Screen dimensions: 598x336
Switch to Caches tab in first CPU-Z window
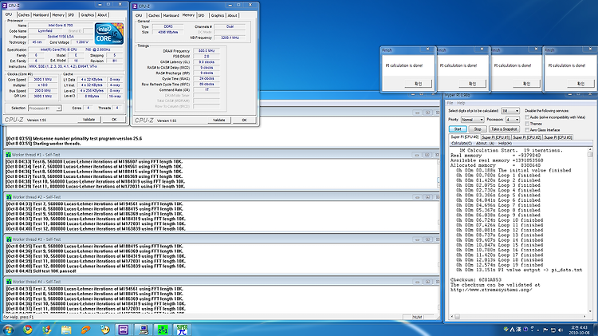tap(24, 15)
